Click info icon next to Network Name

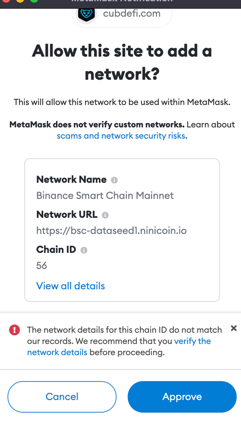[x=114, y=180]
